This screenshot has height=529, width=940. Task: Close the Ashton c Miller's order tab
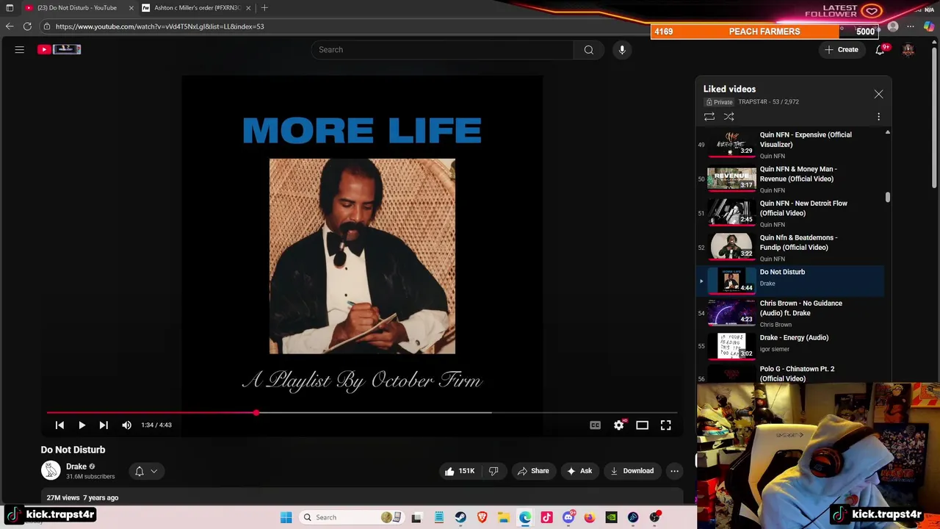248,7
